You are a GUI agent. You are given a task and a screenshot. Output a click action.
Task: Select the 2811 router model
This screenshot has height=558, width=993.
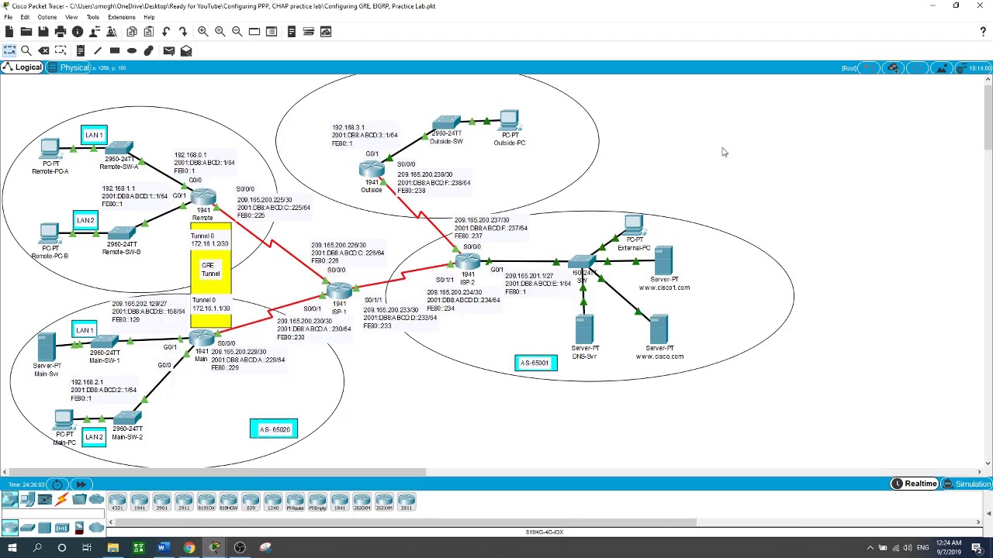point(407,502)
